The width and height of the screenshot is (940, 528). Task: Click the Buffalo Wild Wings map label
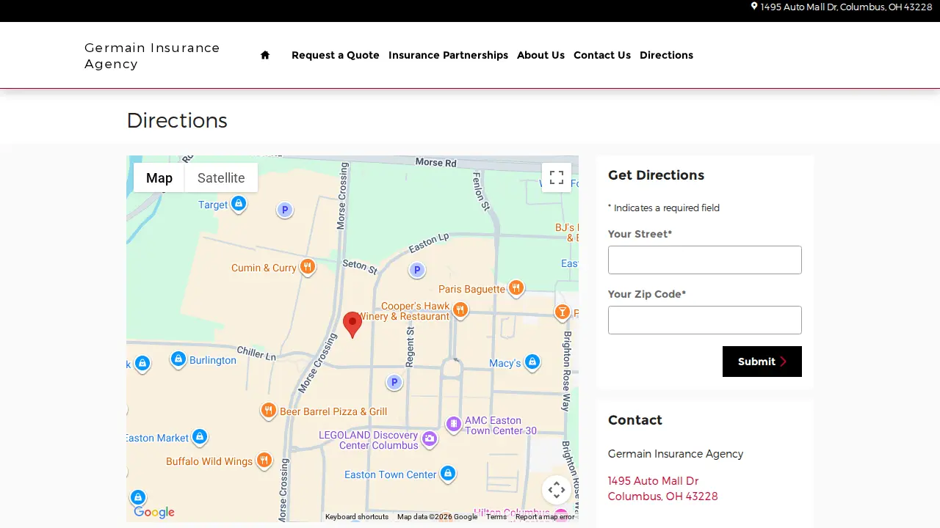pyautogui.click(x=209, y=461)
